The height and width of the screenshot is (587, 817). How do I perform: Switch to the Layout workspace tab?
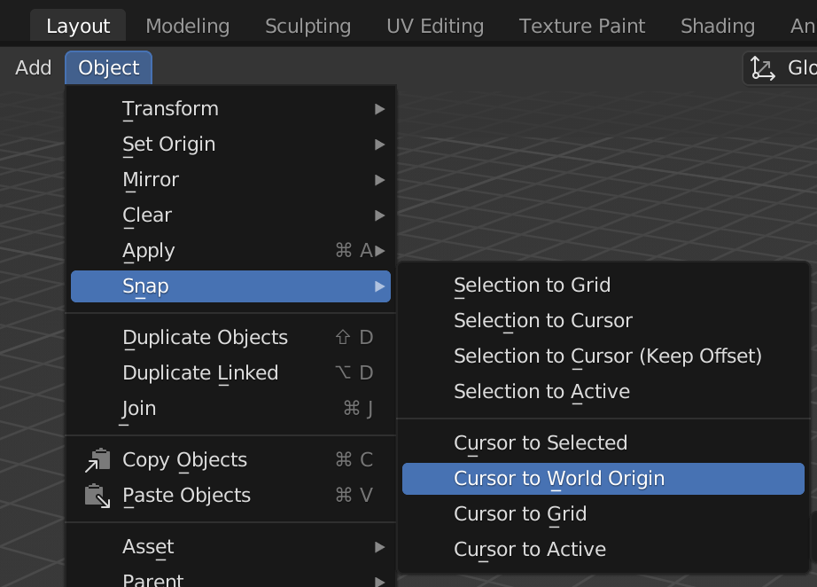point(78,26)
